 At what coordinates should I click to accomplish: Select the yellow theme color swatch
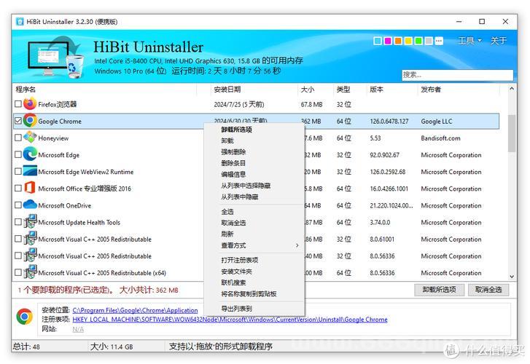click(x=408, y=41)
